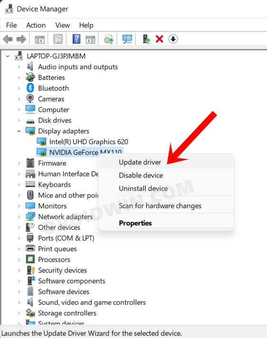Expand the Computer category chevron
The height and width of the screenshot is (338, 267).
click(x=19, y=109)
